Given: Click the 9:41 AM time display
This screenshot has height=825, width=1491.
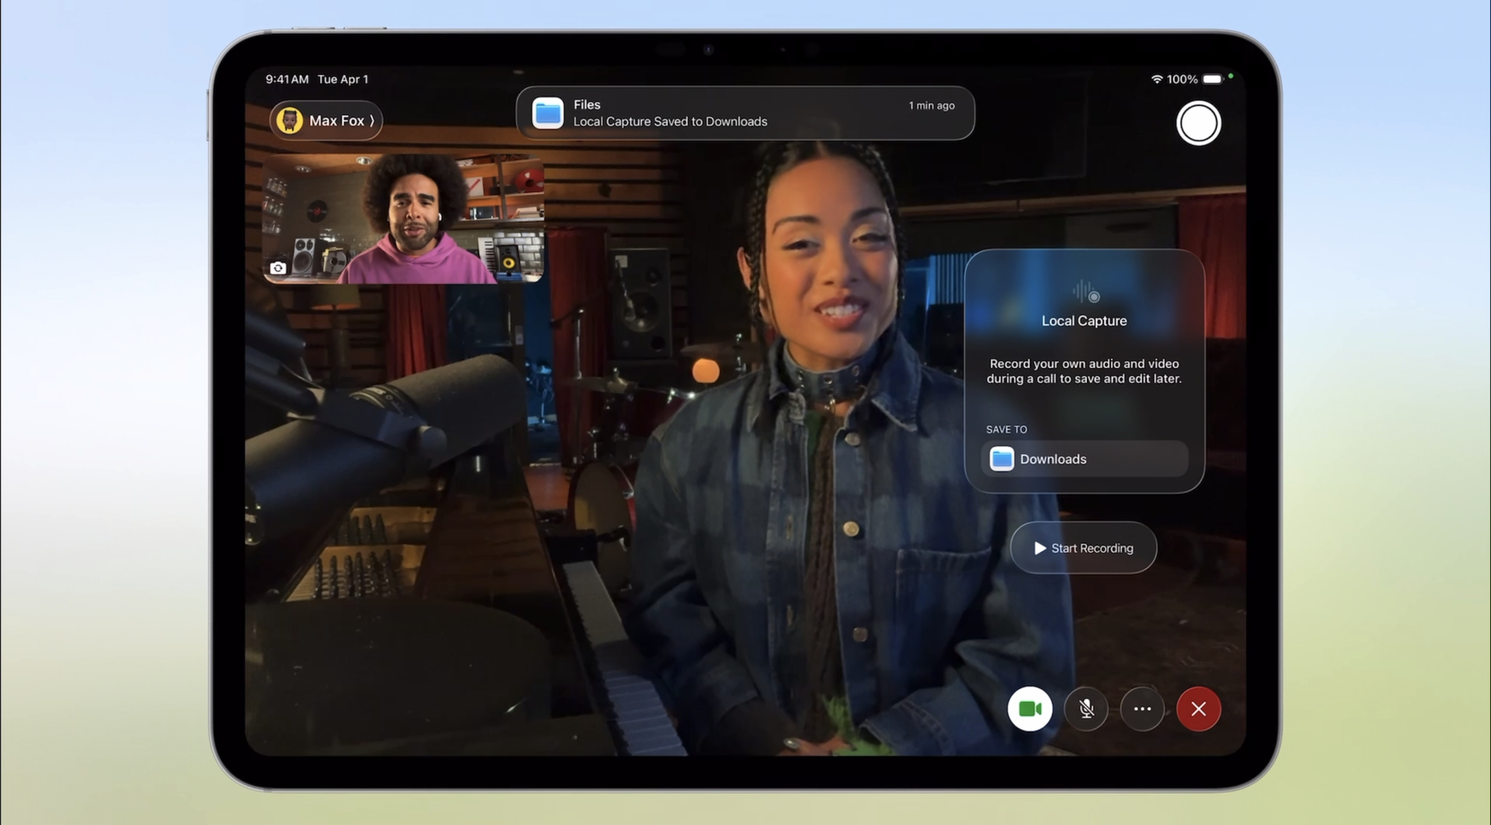Looking at the screenshot, I should click(287, 79).
